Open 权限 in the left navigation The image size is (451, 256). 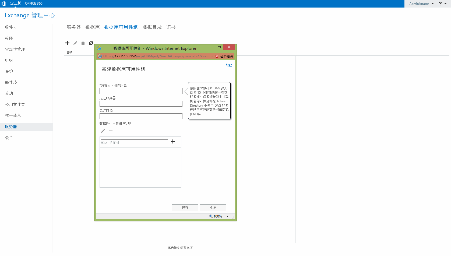9,38
